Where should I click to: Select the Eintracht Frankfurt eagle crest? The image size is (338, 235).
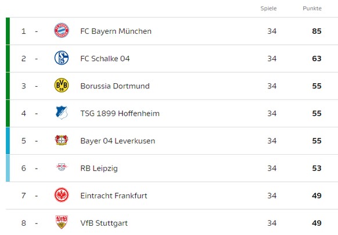62,195
